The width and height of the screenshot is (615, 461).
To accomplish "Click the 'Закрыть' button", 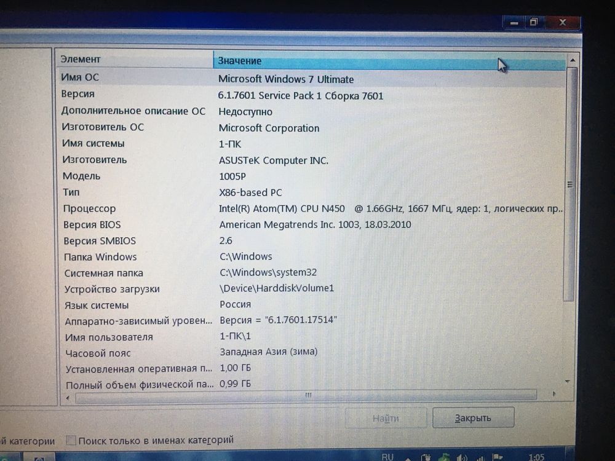I will click(473, 417).
